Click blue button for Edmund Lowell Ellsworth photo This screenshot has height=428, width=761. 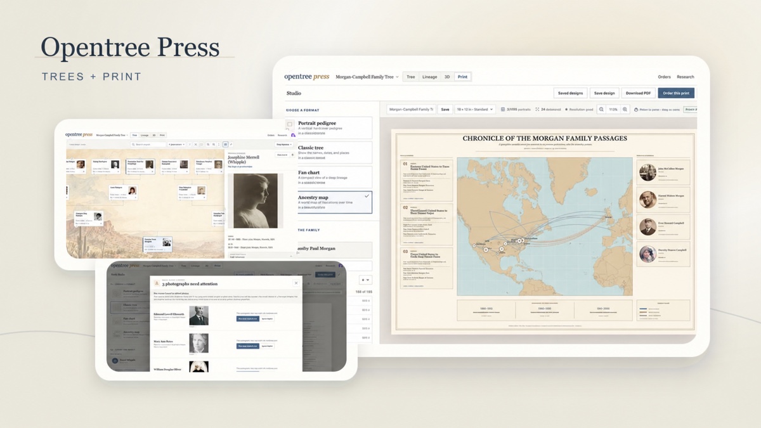[248, 318]
